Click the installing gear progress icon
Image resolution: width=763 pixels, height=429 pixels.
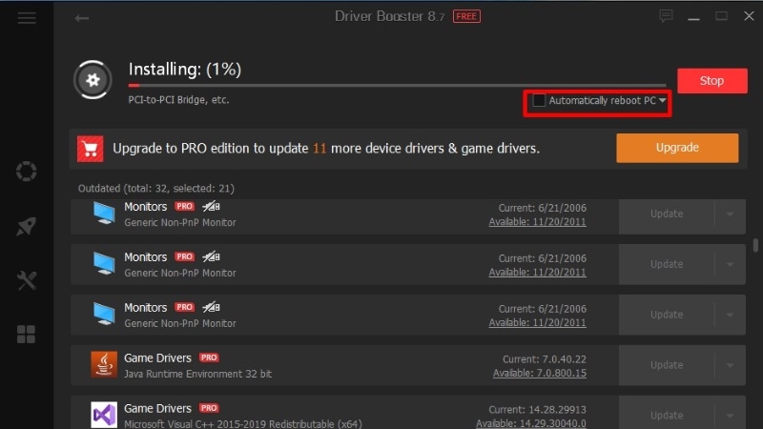[x=93, y=80]
